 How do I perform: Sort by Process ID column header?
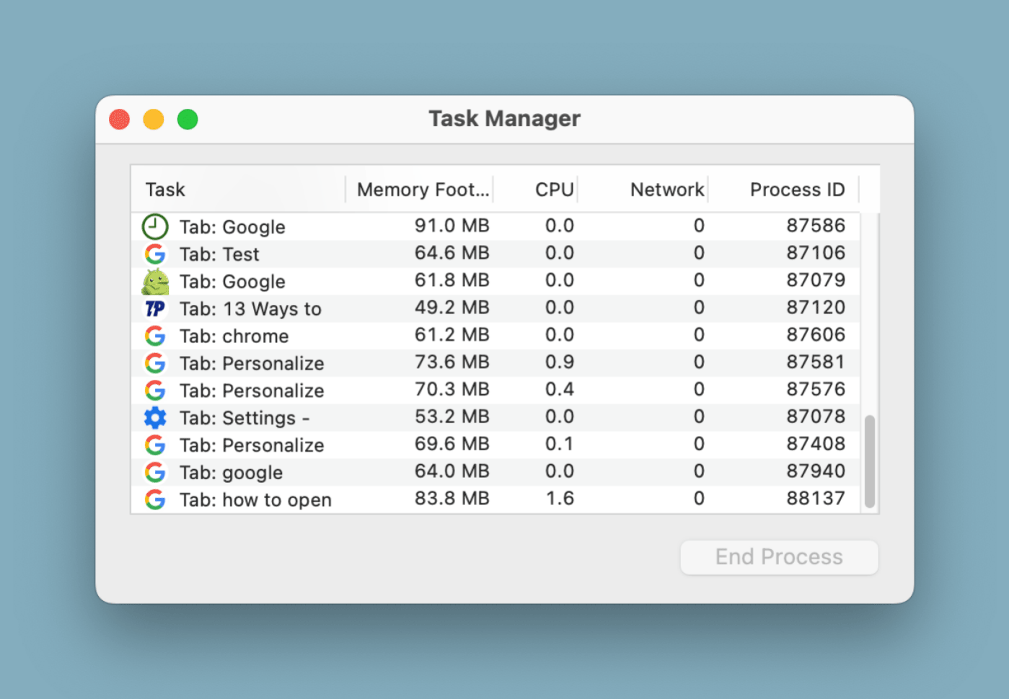(797, 190)
